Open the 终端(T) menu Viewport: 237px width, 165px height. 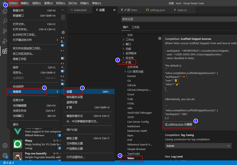[85, 3]
